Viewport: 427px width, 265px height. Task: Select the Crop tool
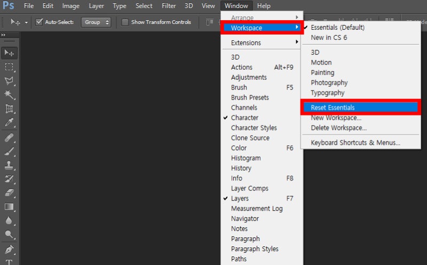pos(9,109)
